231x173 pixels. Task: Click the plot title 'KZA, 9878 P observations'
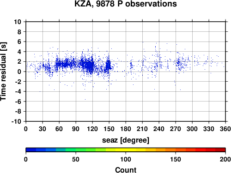point(126,4)
